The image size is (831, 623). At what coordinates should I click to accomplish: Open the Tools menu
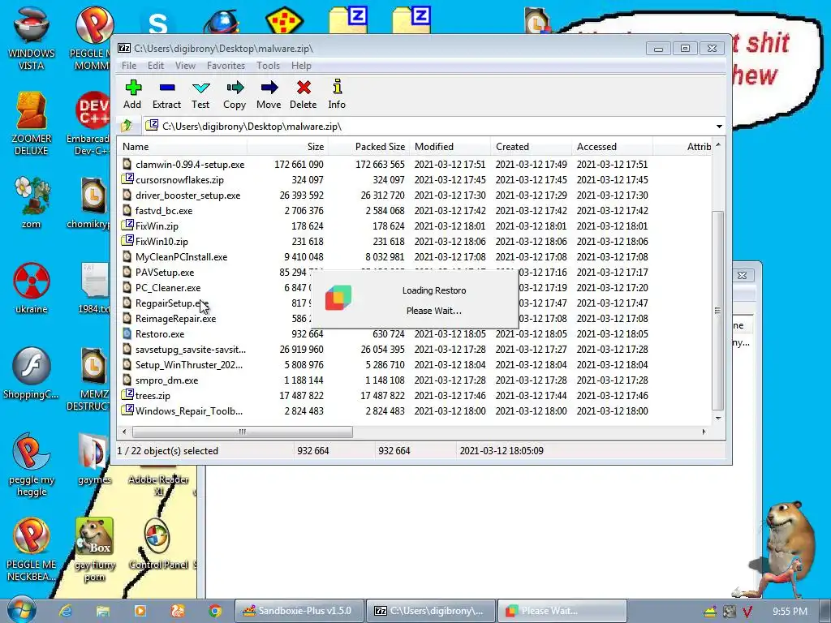coord(268,66)
